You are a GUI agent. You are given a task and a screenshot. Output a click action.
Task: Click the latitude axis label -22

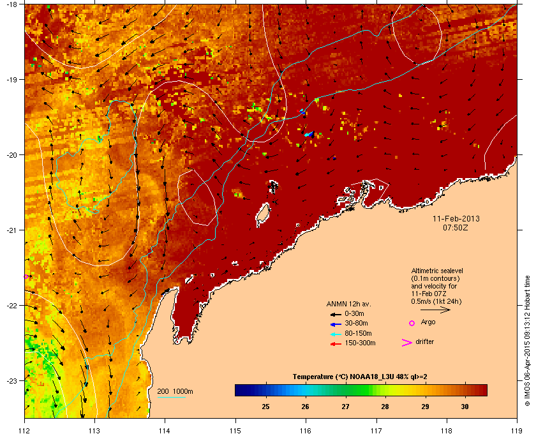coord(11,306)
